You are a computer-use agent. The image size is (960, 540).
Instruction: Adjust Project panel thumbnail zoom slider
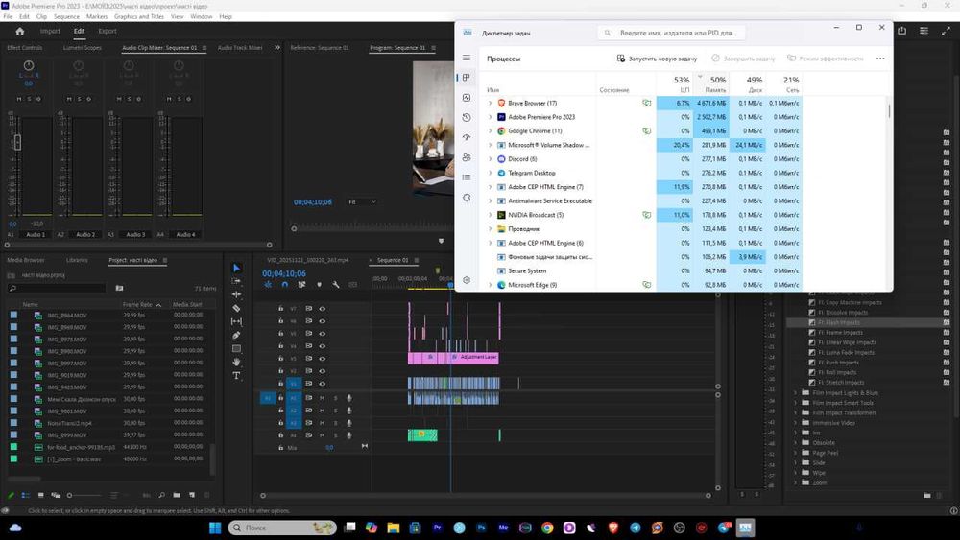pyautogui.click(x=84, y=495)
